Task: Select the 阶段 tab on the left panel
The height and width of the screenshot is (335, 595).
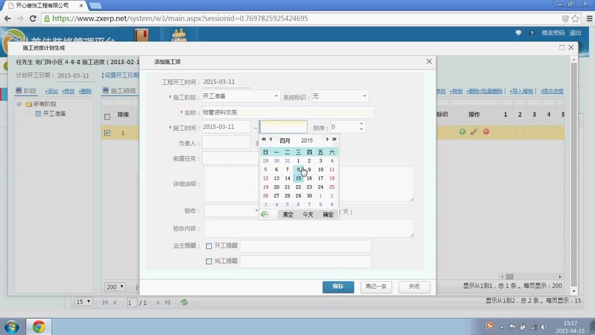Action: (26, 90)
